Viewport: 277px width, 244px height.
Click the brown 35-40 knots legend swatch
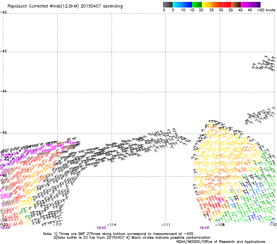pos(236,5)
